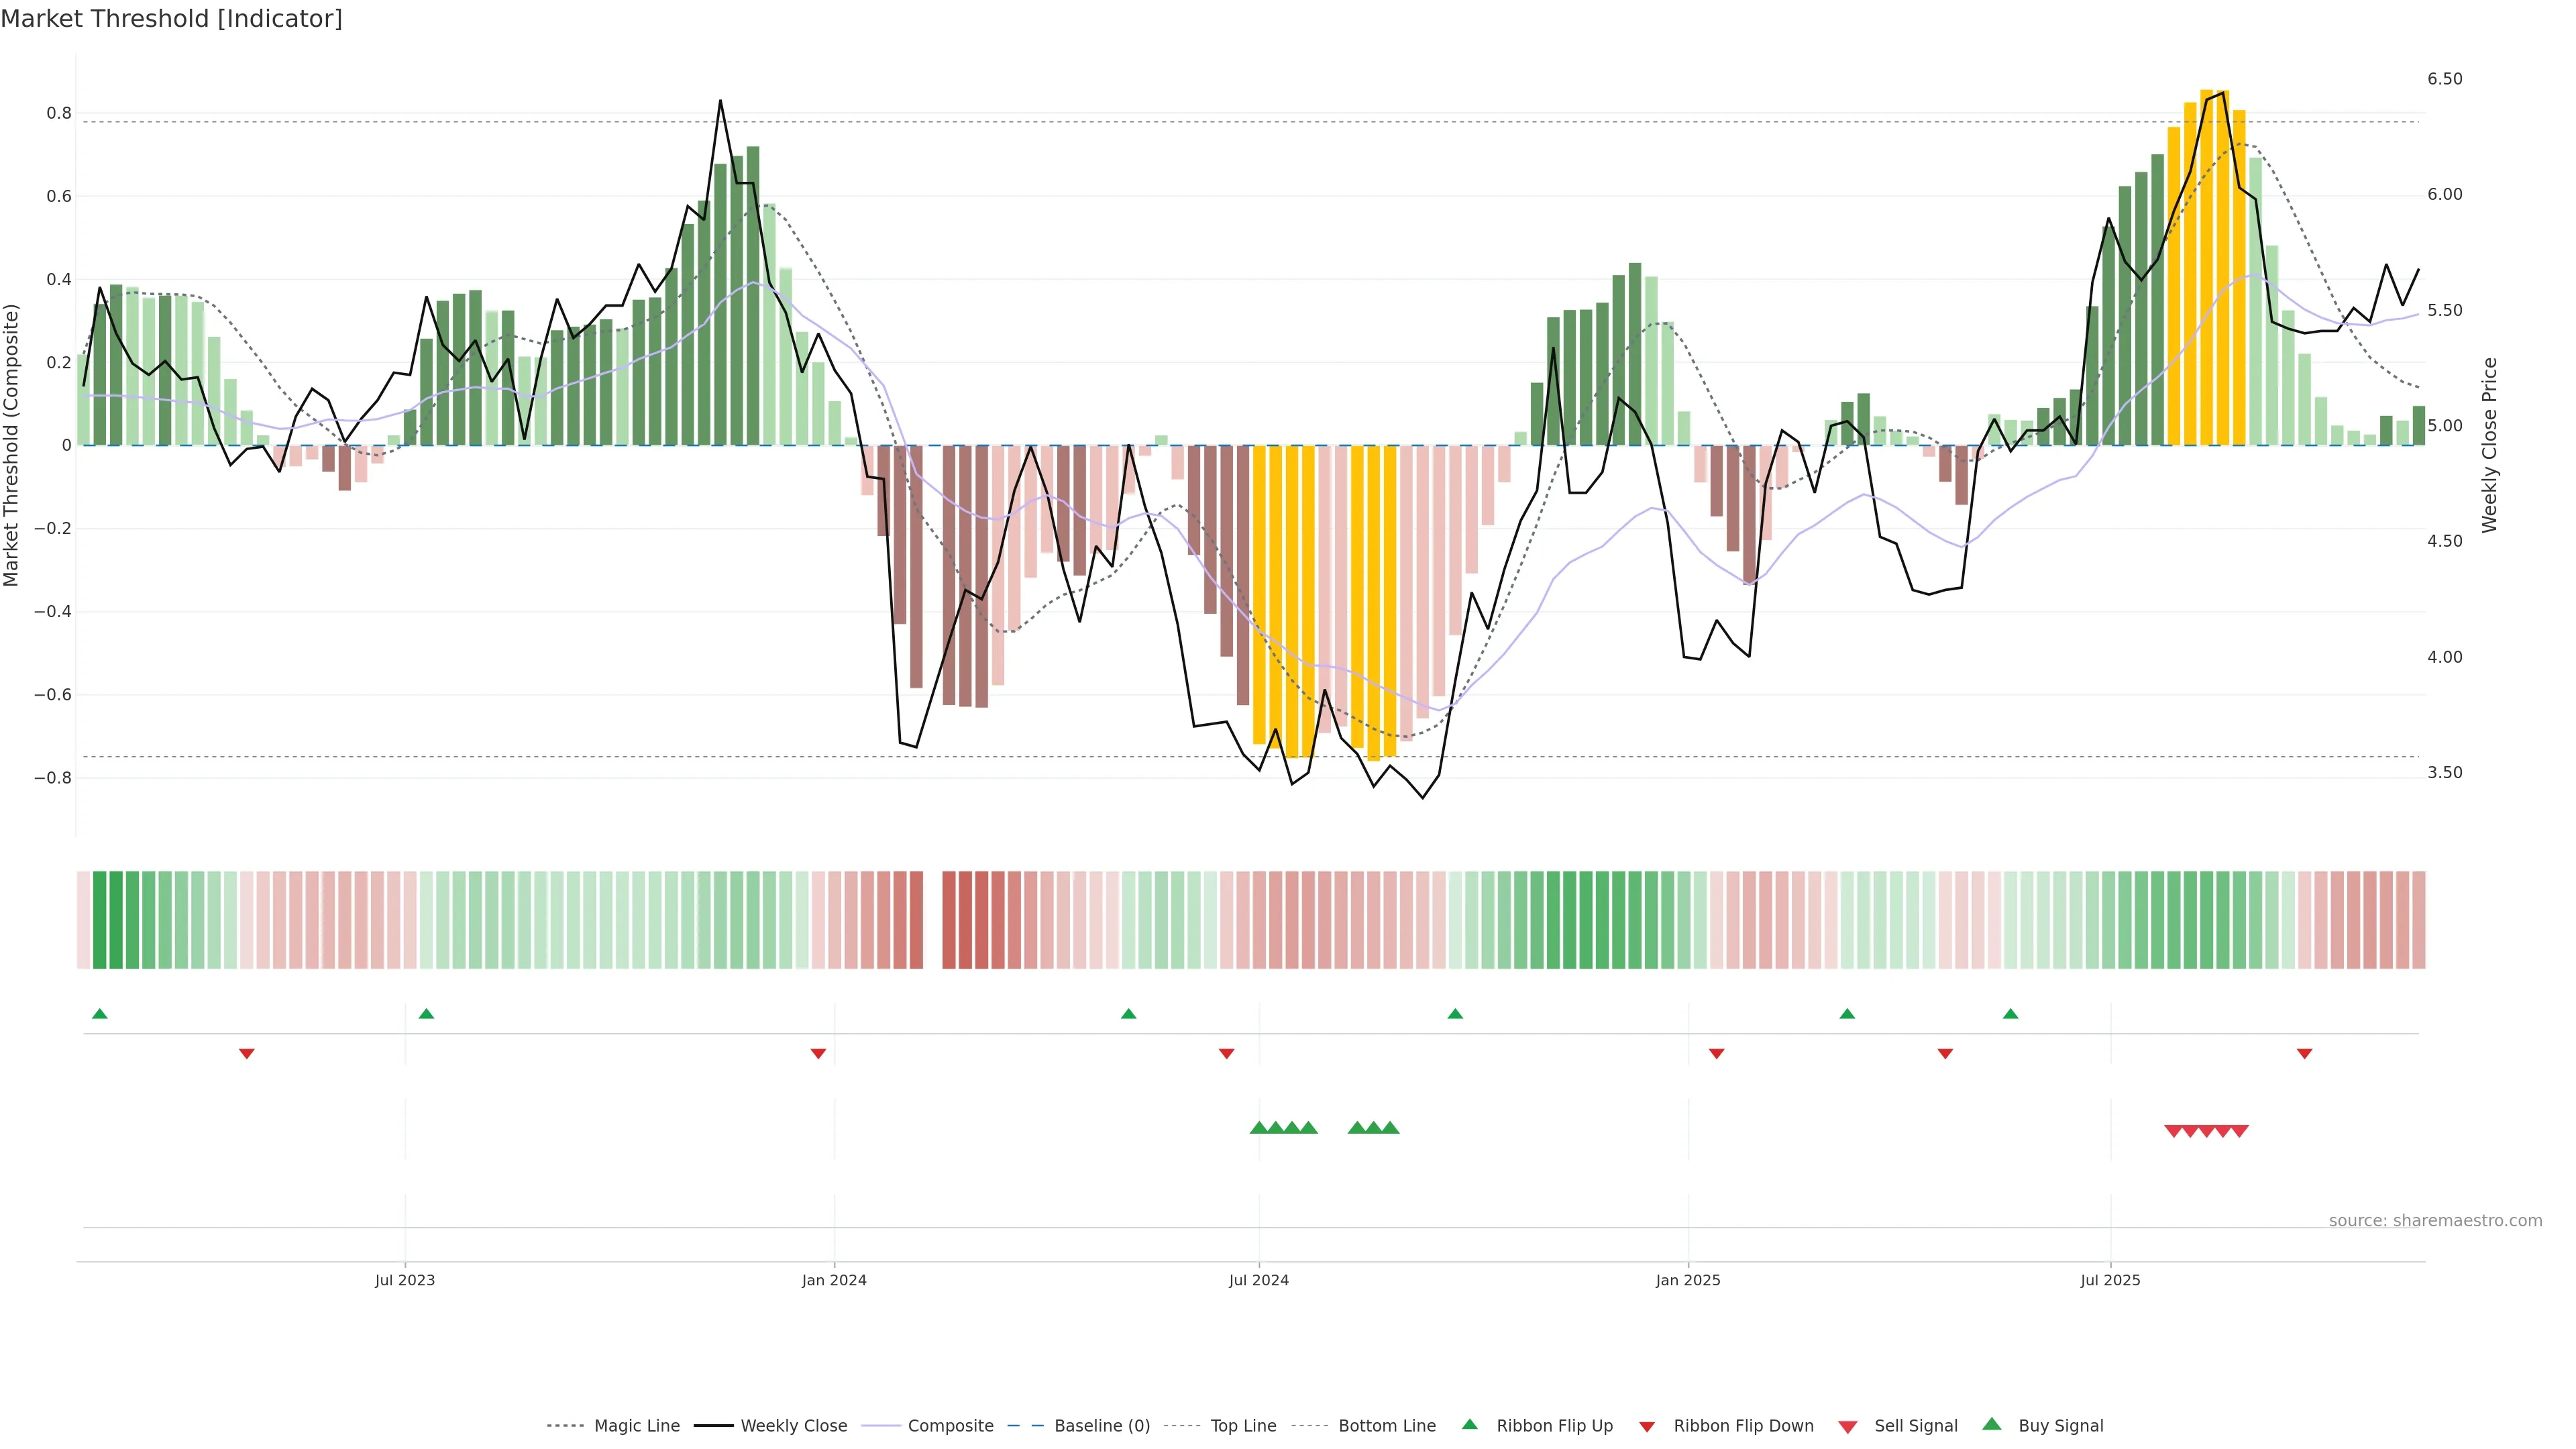Click the Market Threshold [Indicator] chart title

coord(171,19)
